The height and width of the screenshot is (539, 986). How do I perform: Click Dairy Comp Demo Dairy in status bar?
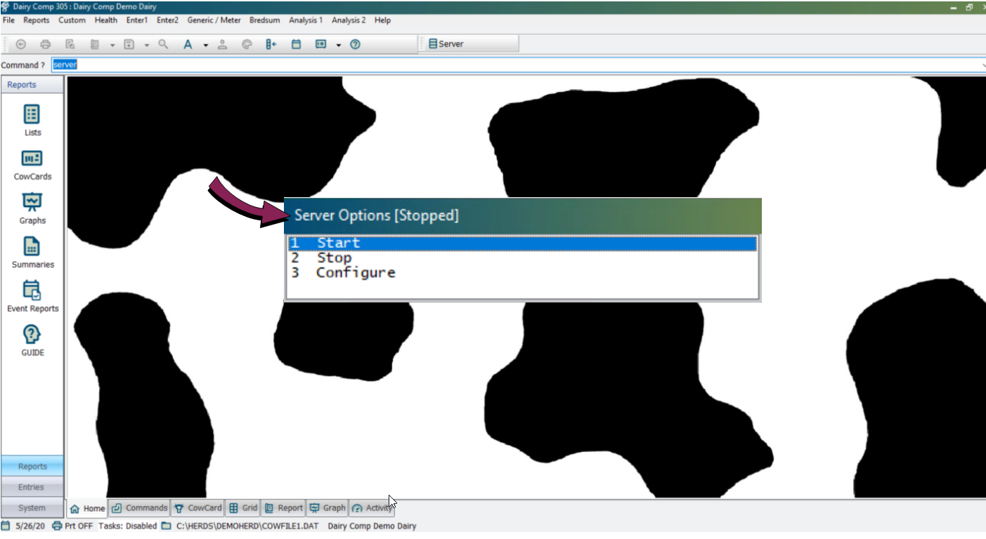coord(372,526)
